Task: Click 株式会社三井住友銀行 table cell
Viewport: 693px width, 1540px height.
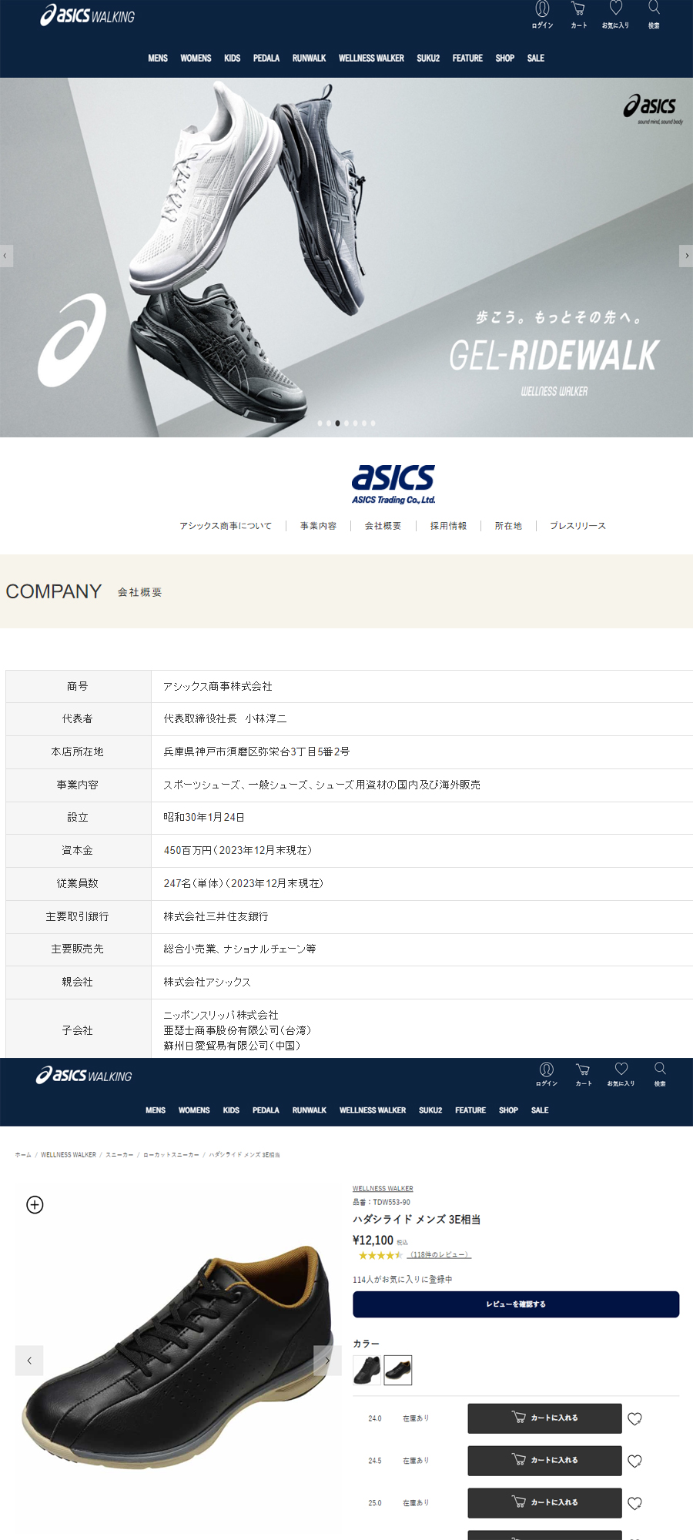Action: coord(422,916)
